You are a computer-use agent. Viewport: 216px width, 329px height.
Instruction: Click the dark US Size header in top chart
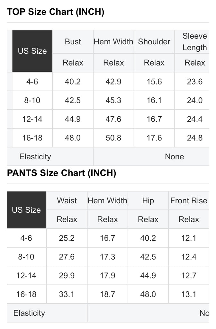click(x=32, y=51)
